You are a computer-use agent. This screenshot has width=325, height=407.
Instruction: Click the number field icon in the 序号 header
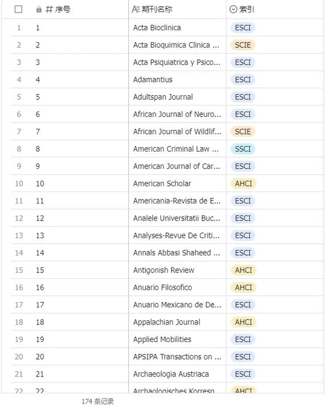click(49, 10)
